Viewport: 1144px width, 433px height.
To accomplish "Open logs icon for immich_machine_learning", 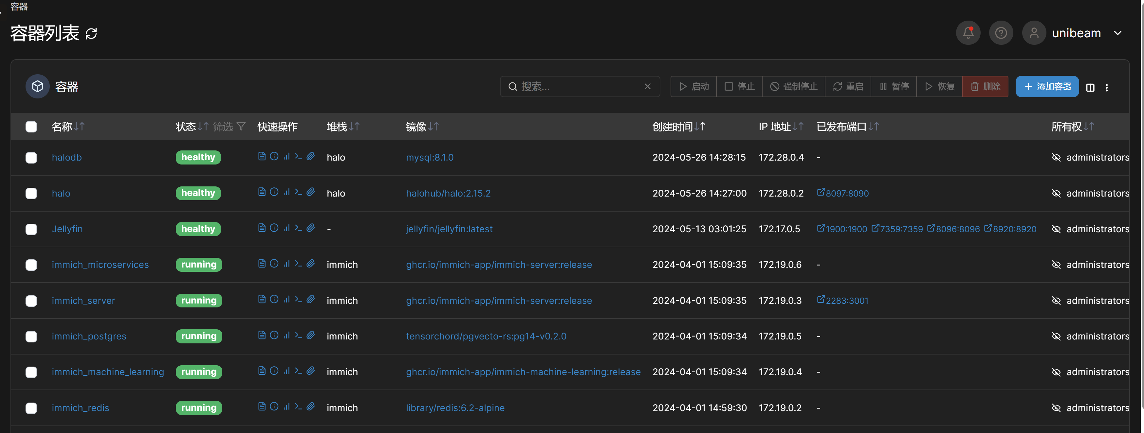I will click(x=262, y=371).
